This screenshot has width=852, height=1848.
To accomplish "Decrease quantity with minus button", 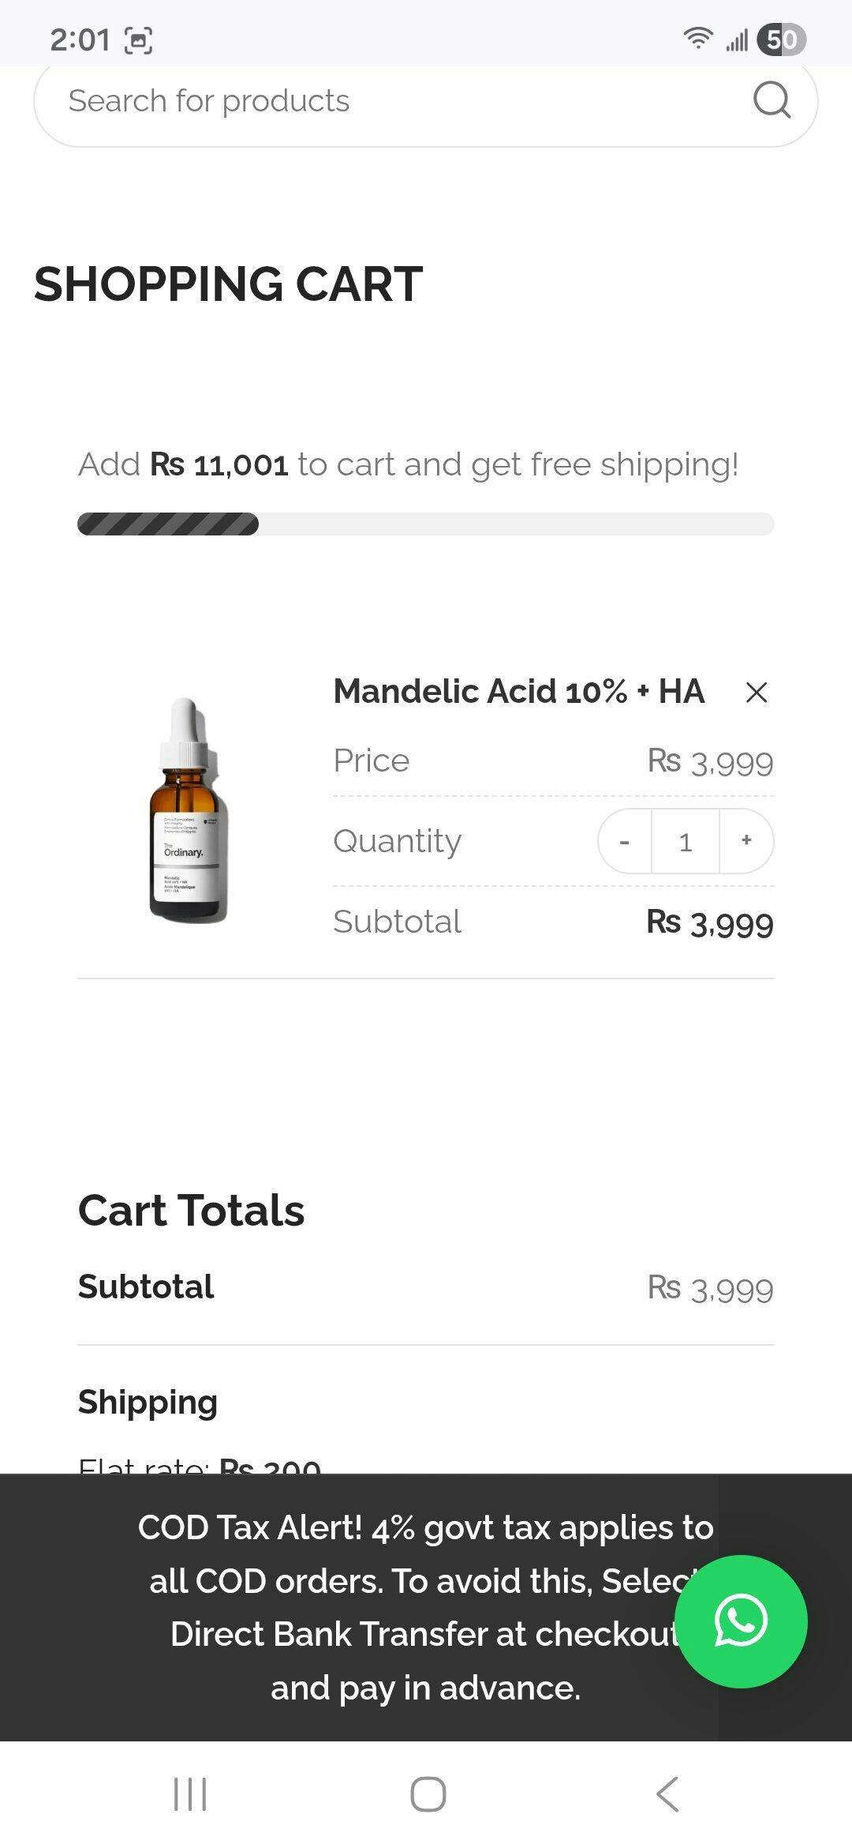I will coord(625,841).
